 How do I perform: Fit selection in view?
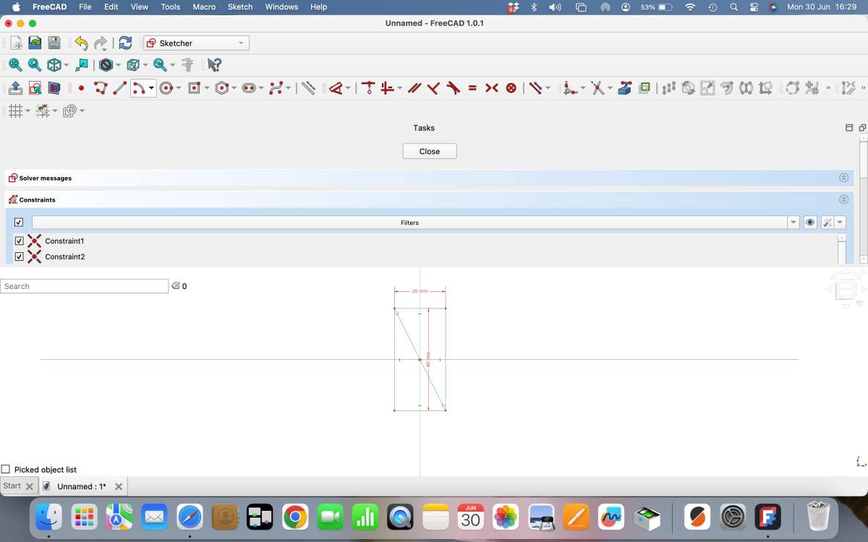pyautogui.click(x=35, y=65)
